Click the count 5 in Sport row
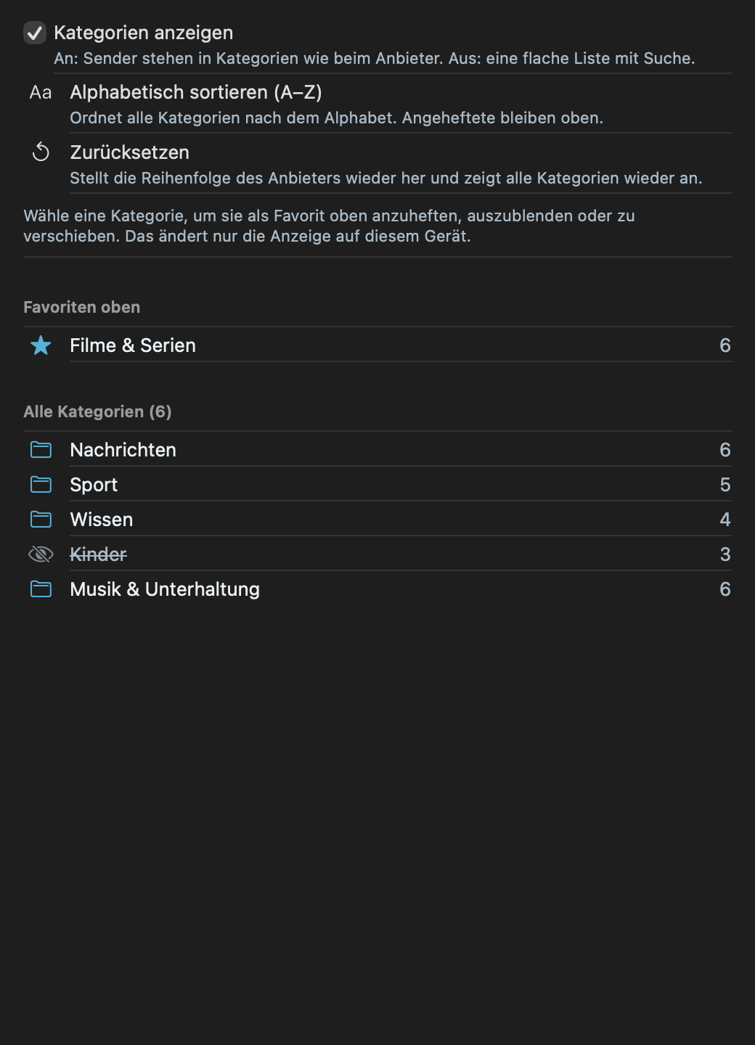This screenshot has width=755, height=1045. coord(725,485)
